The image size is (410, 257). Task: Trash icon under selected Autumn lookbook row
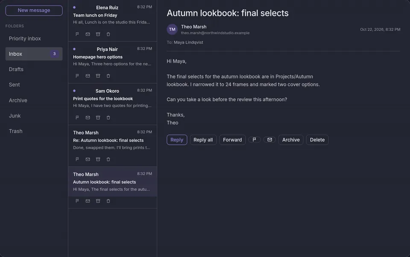pyautogui.click(x=108, y=201)
